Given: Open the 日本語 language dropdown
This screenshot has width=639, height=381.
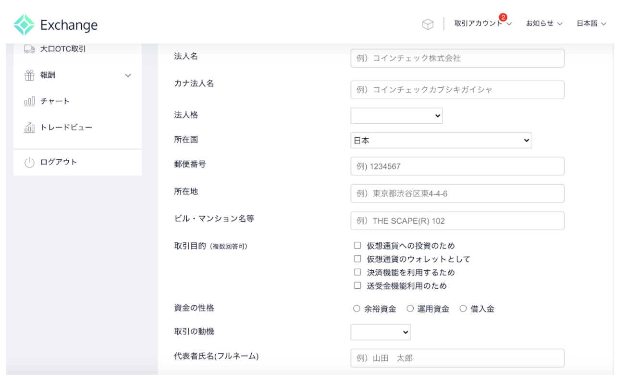Looking at the screenshot, I should tap(591, 24).
